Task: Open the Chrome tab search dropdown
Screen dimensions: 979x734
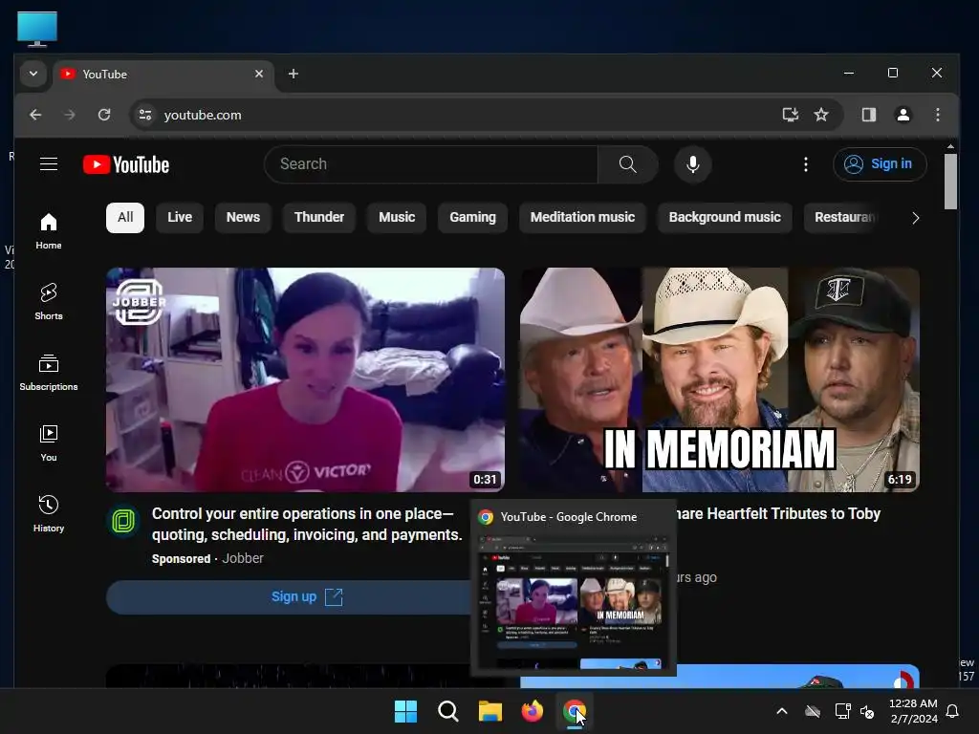Action: [x=33, y=74]
